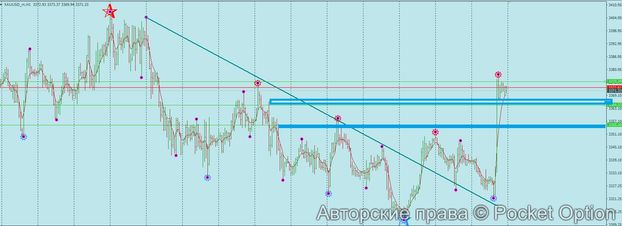Screen dimensions: 622x226
Task: Click the gray chart shift triangle on the top edge
Action: click(508, 2)
